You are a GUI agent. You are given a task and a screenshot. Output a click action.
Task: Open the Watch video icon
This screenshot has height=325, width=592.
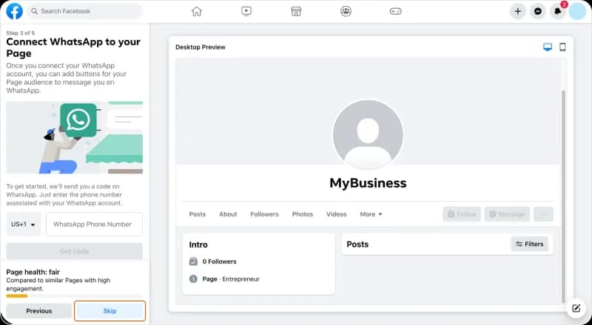tap(246, 11)
